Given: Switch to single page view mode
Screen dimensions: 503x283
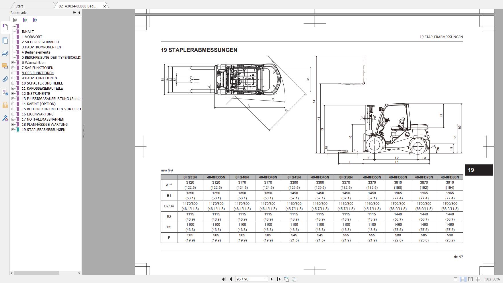Looking at the screenshot, I should pos(455,279).
